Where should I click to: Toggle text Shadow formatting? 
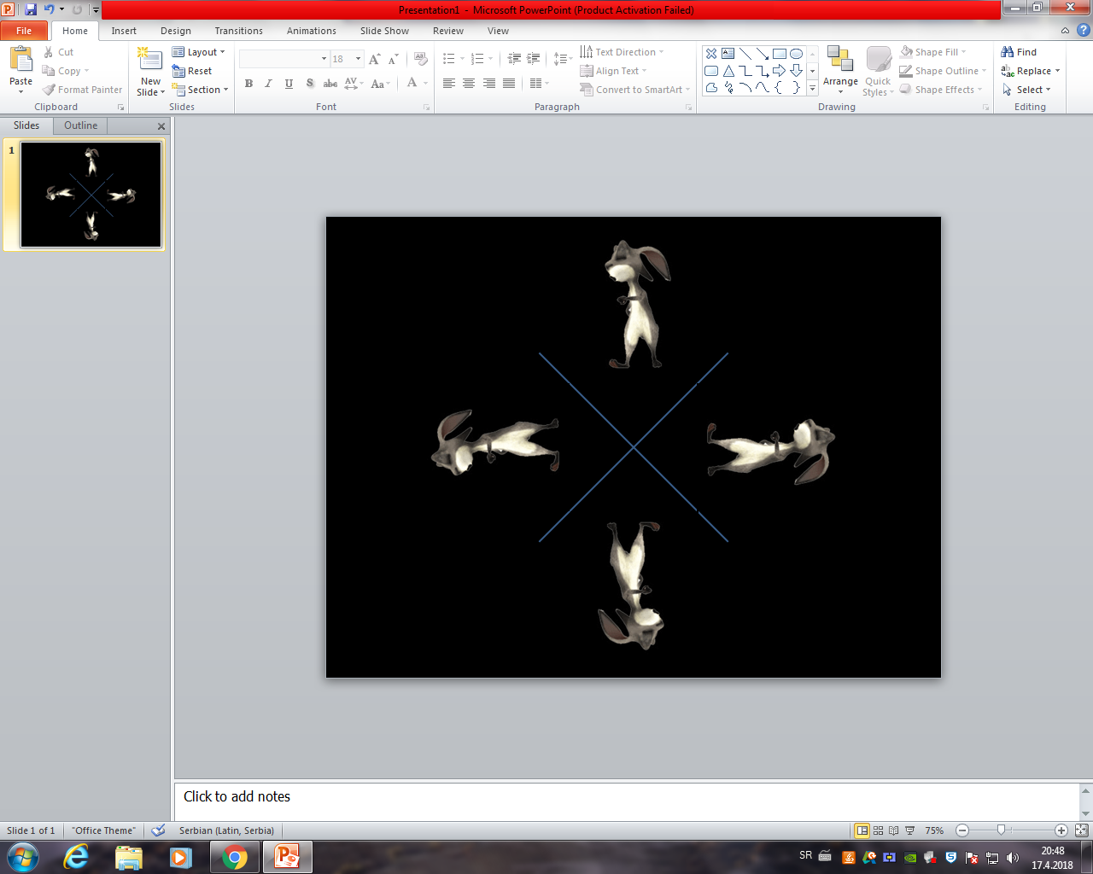(x=309, y=83)
